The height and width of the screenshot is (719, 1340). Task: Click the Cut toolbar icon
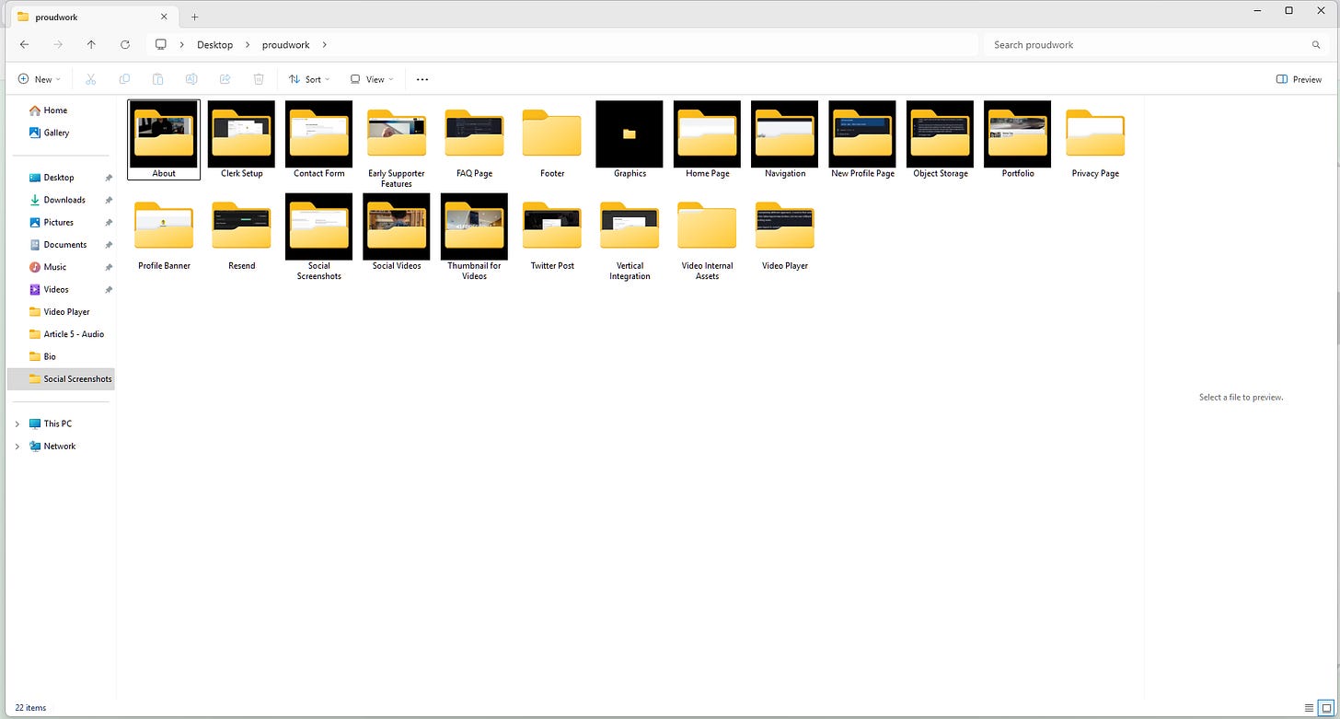click(x=90, y=79)
